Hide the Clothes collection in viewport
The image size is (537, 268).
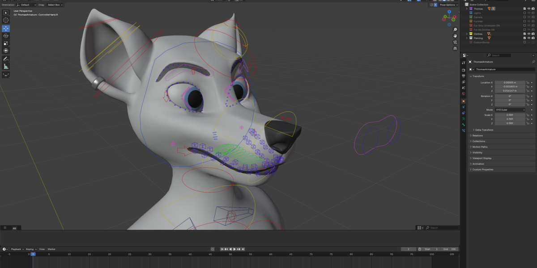529,34
